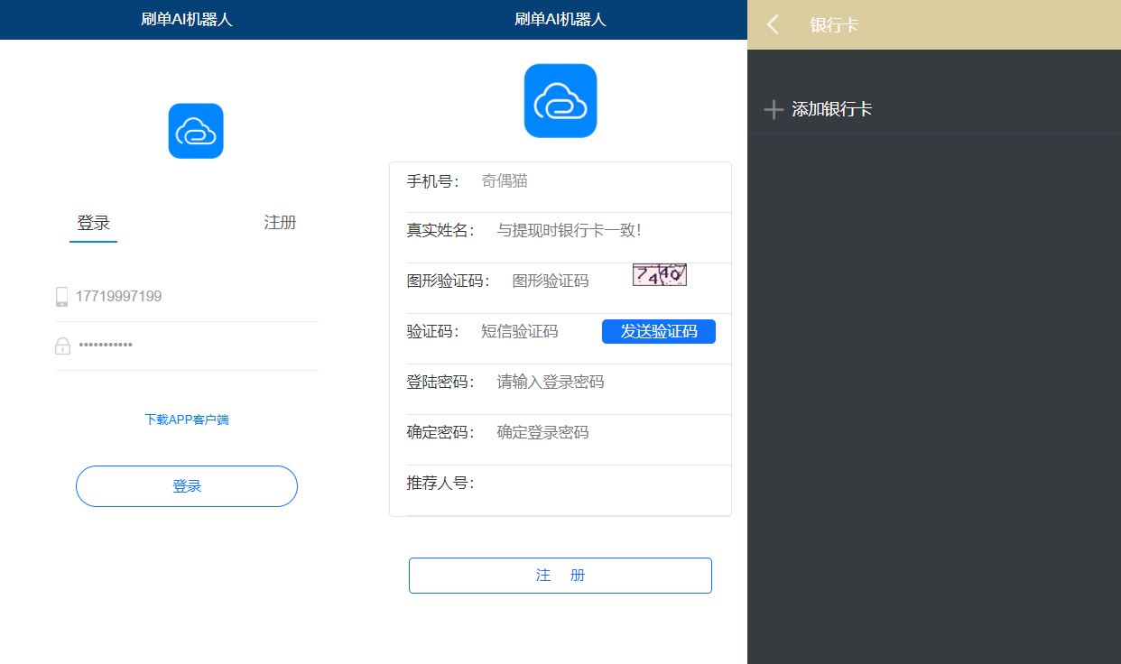Click the 刷单AI机器人 title on registration screen
Viewport: 1121px width, 664px height.
tap(560, 20)
